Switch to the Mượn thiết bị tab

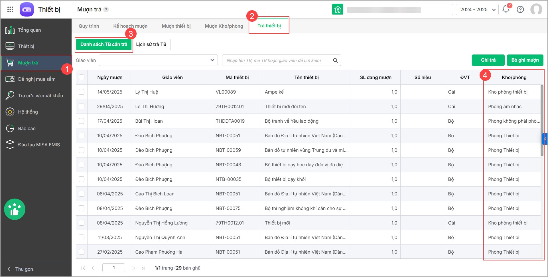(176, 26)
